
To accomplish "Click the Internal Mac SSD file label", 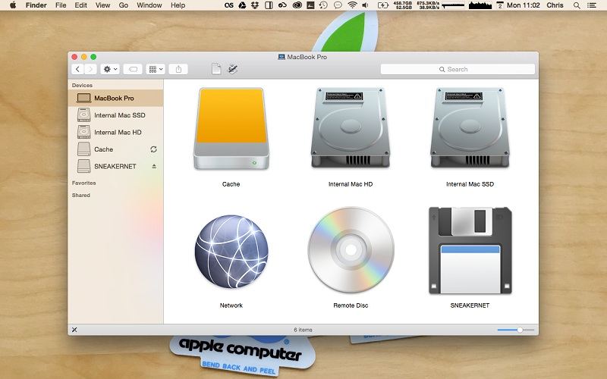I will coord(470,184).
